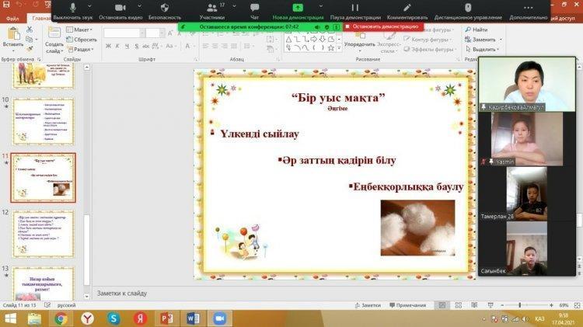Open Zoom Security (Безопасность) shield
This screenshot has width=583, height=327.
[x=164, y=11]
